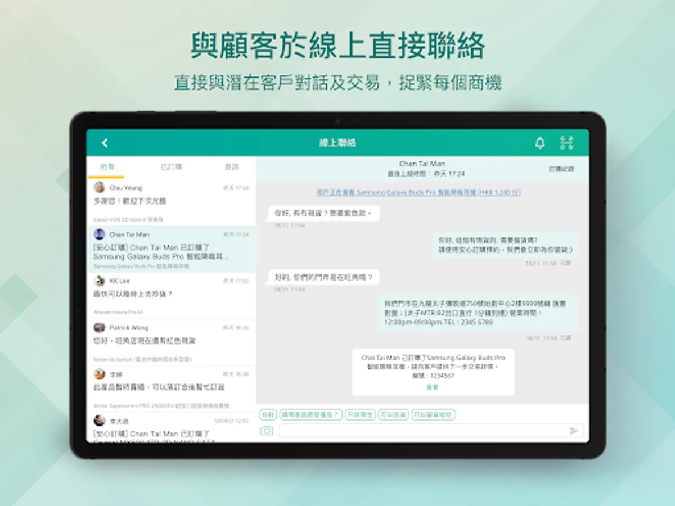Open the 李大政 conversation

point(172,427)
